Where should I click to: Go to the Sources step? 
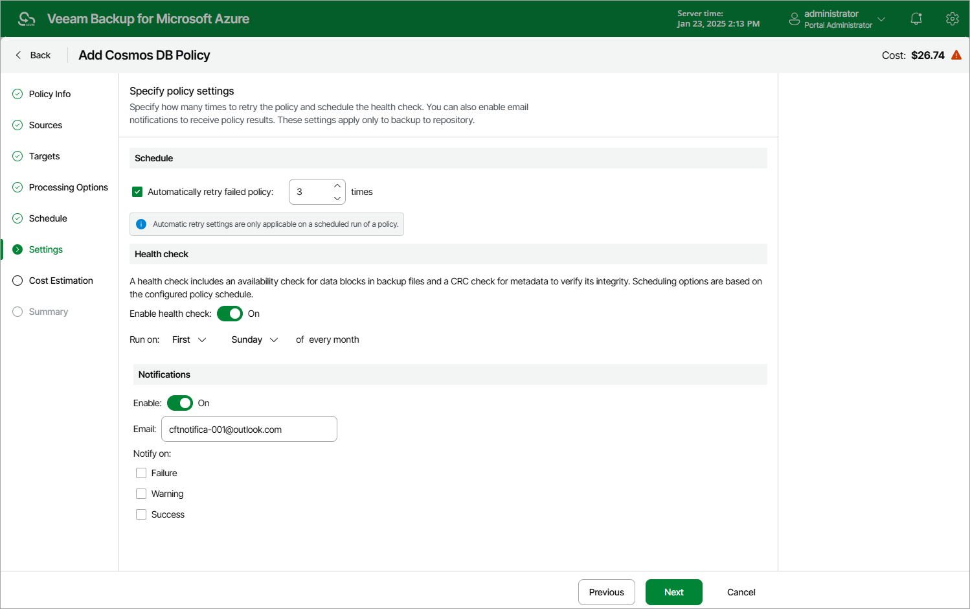click(x=45, y=125)
